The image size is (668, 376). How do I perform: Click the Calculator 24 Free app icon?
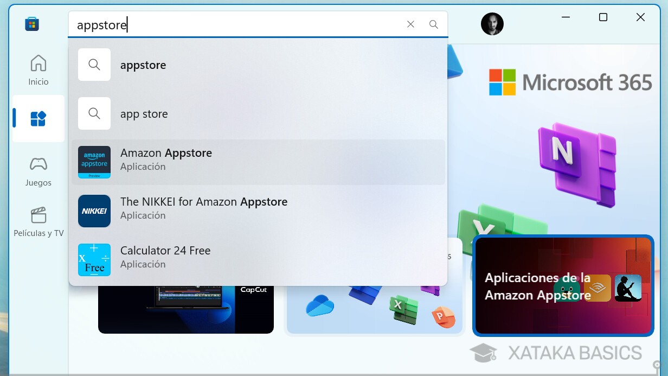(x=94, y=260)
